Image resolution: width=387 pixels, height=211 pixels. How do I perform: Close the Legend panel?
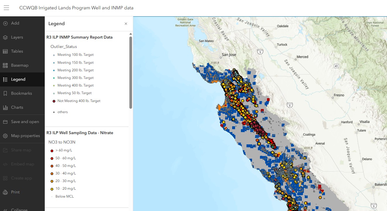click(126, 24)
